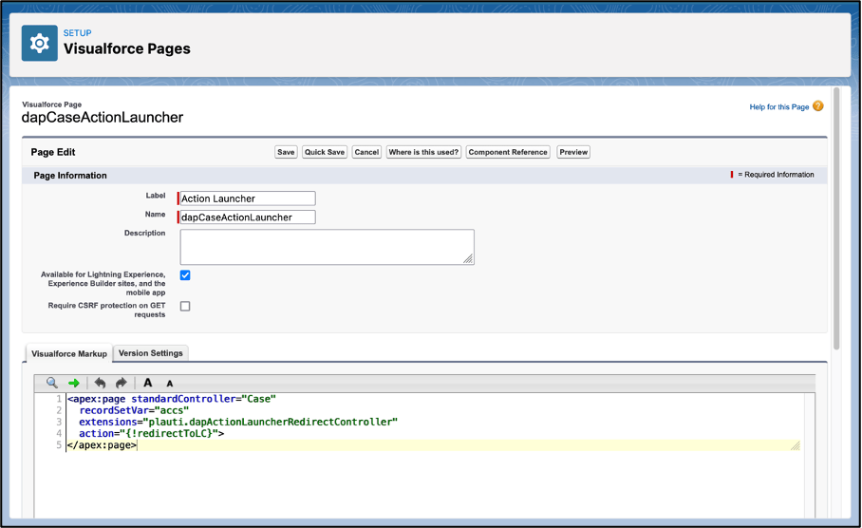Click code line recordSetVar="accs"
The width and height of the screenshot is (862, 528).
click(x=134, y=410)
